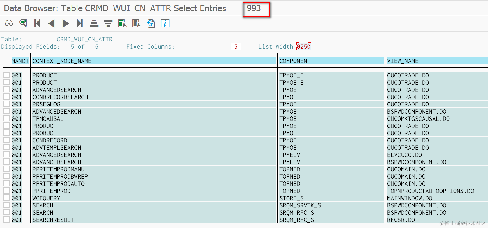The image size is (488, 228).
Task: Select the CONTEXT_NODE_NAME column header
Action: coord(154,61)
